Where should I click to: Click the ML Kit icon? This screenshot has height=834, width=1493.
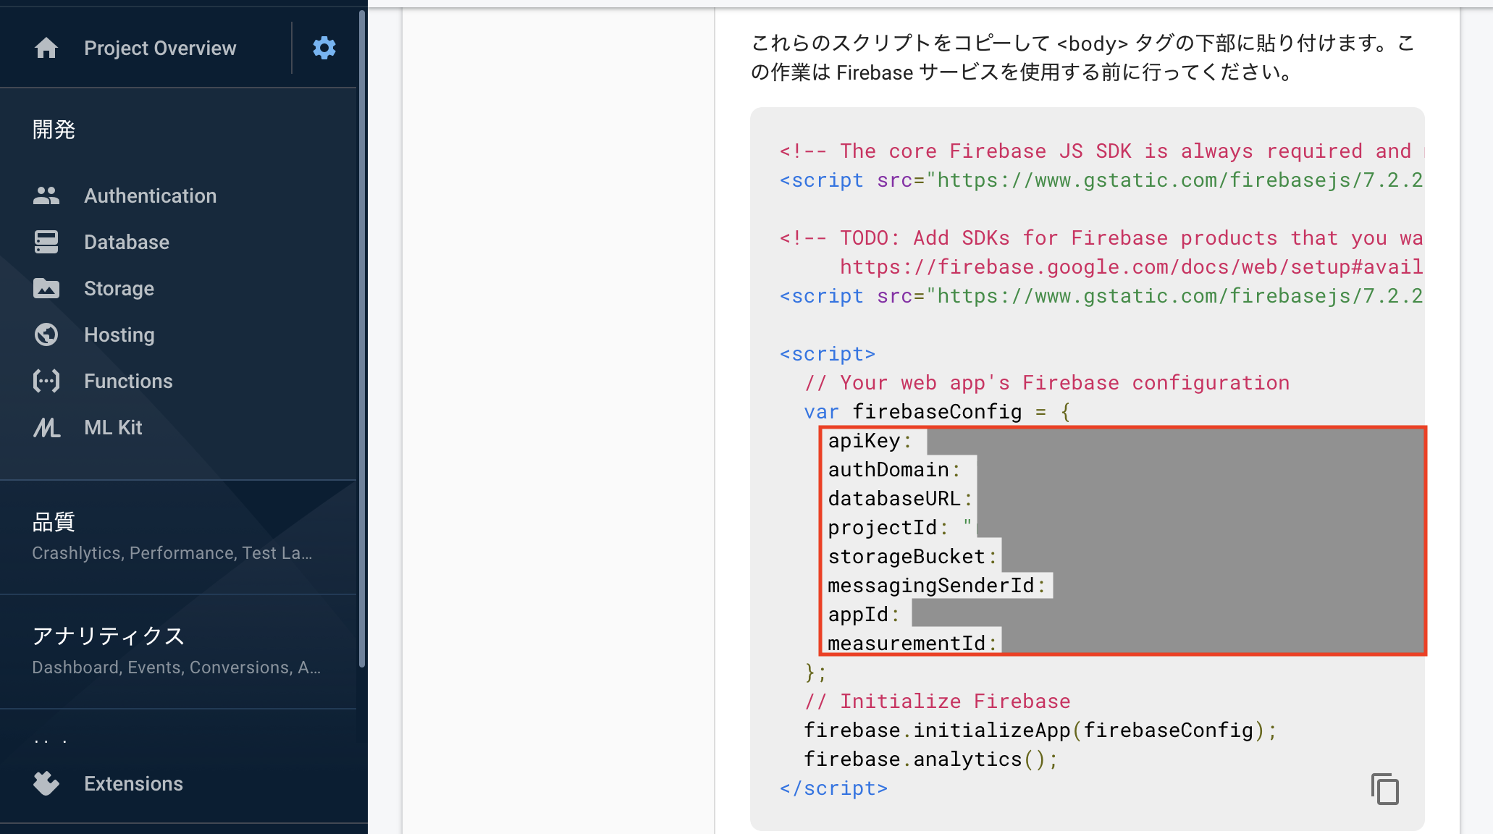click(46, 427)
